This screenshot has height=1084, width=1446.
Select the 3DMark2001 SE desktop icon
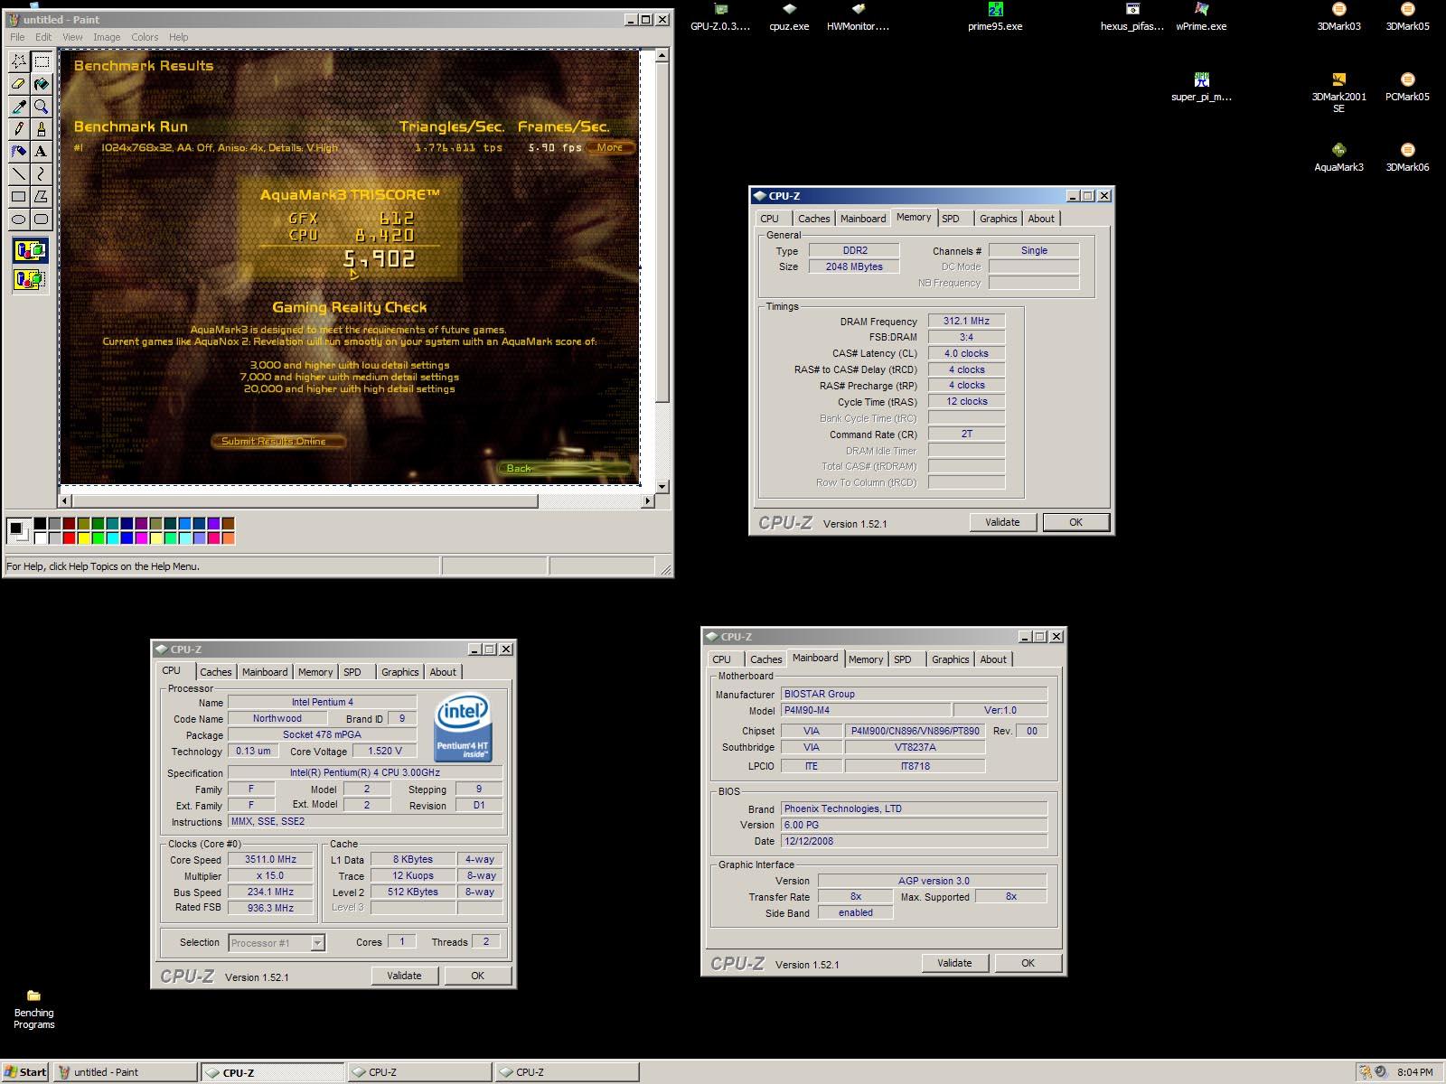(1338, 92)
